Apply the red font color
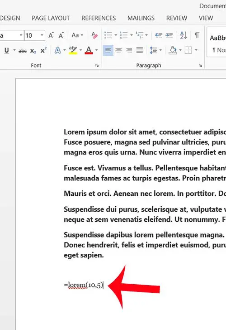226x330 pixels. 89,50
